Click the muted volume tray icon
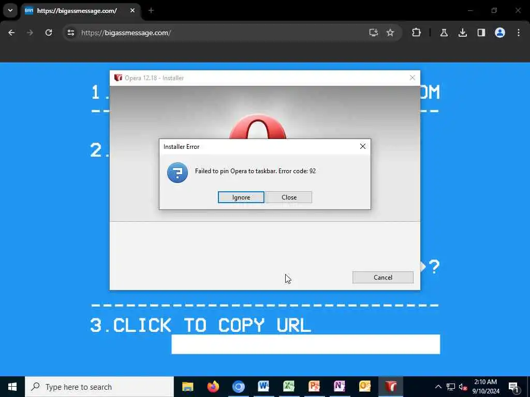This screenshot has height=397, width=530. pyautogui.click(x=463, y=387)
